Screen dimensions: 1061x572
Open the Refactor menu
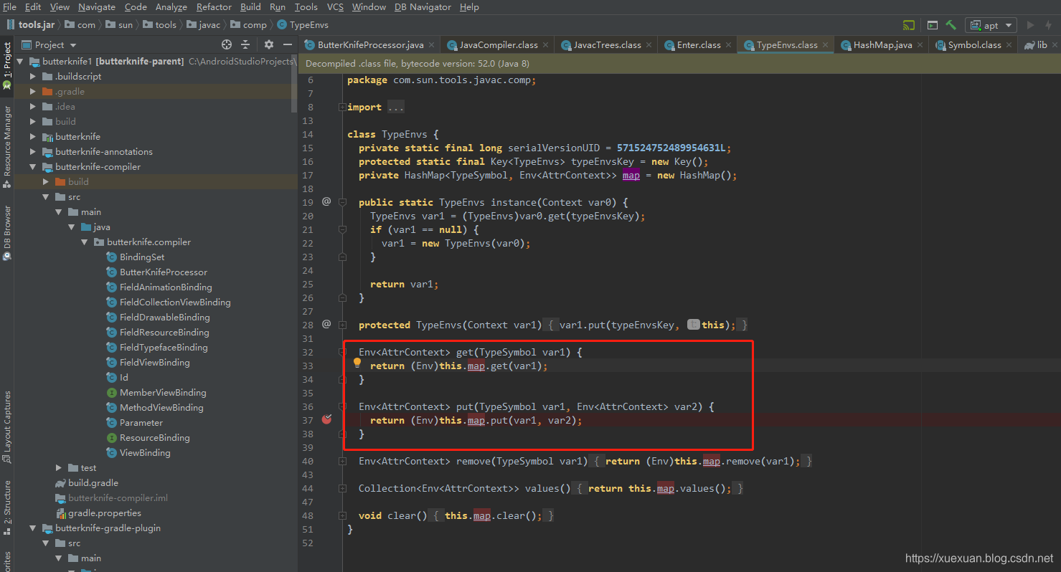[214, 6]
